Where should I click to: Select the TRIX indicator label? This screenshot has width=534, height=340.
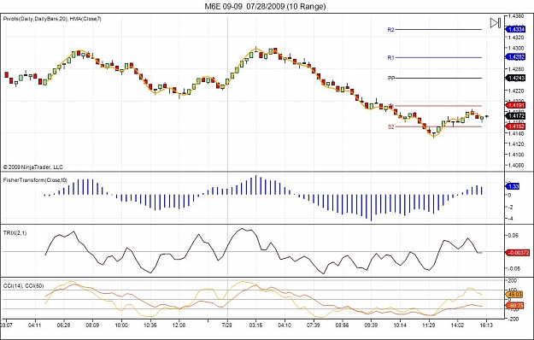[15, 233]
